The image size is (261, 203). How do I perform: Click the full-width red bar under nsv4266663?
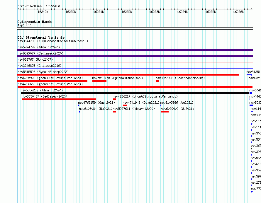click(135, 87)
